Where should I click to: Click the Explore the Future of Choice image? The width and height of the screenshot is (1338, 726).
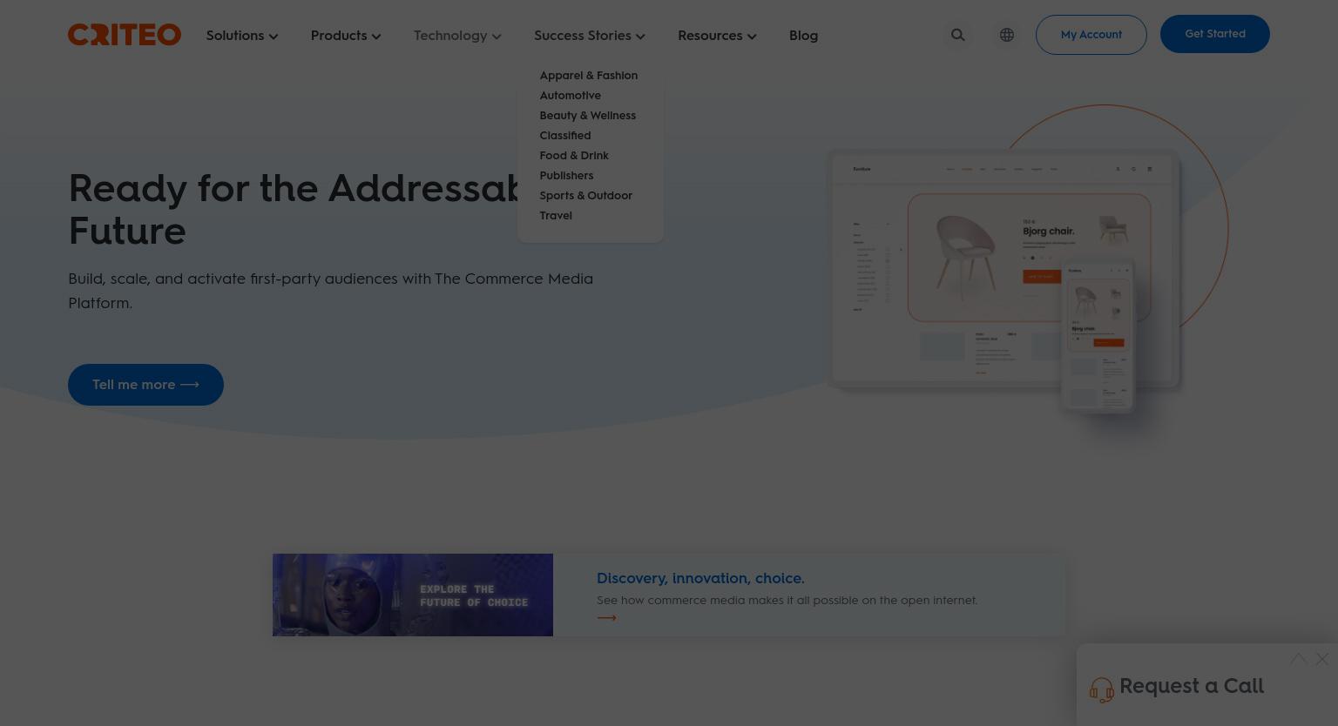point(413,595)
